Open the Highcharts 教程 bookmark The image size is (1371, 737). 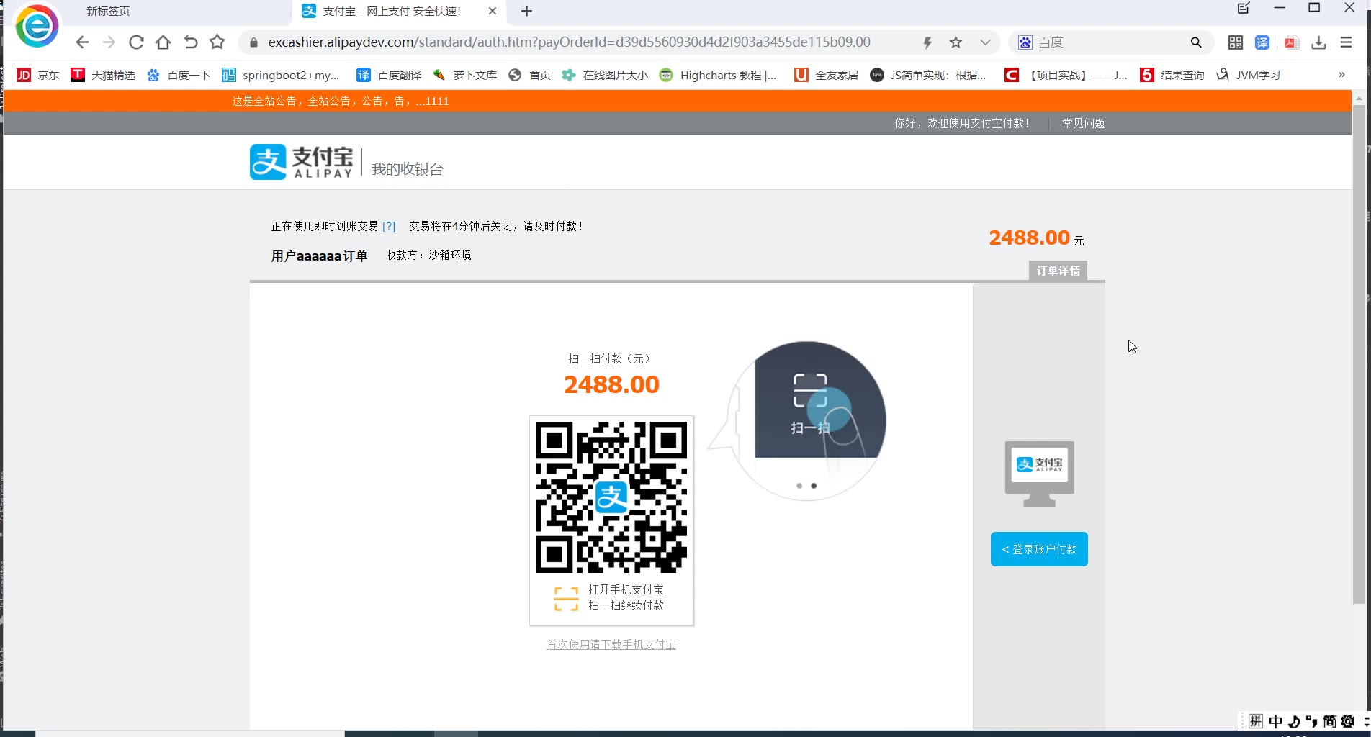point(718,75)
